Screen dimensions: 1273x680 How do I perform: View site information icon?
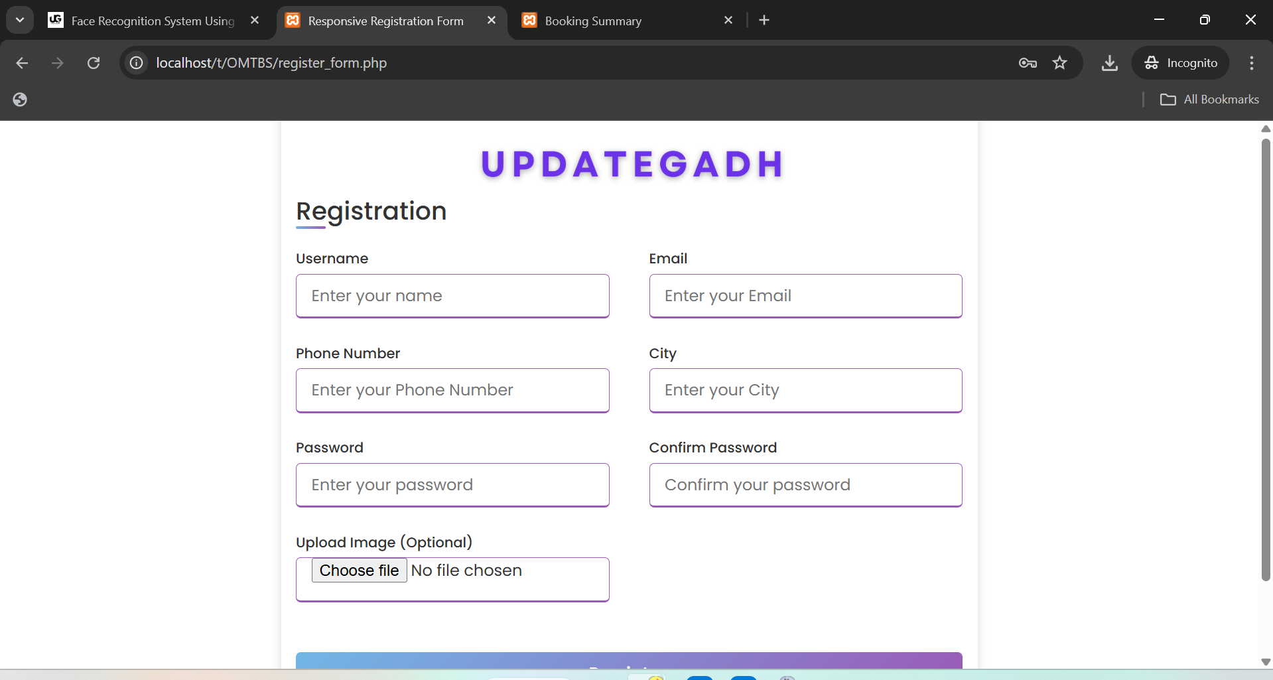[137, 63]
